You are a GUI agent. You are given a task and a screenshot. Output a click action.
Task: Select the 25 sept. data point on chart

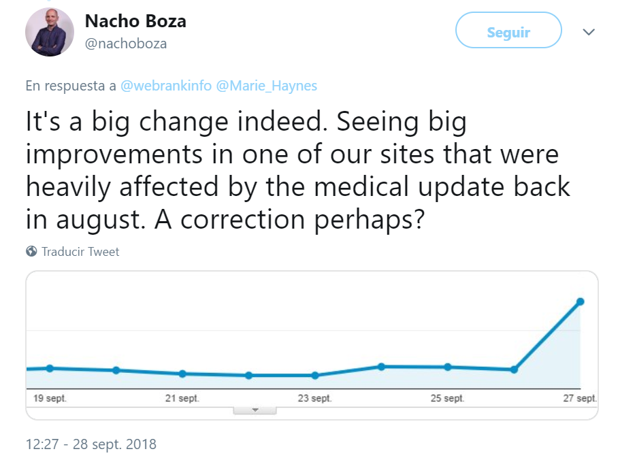448,367
